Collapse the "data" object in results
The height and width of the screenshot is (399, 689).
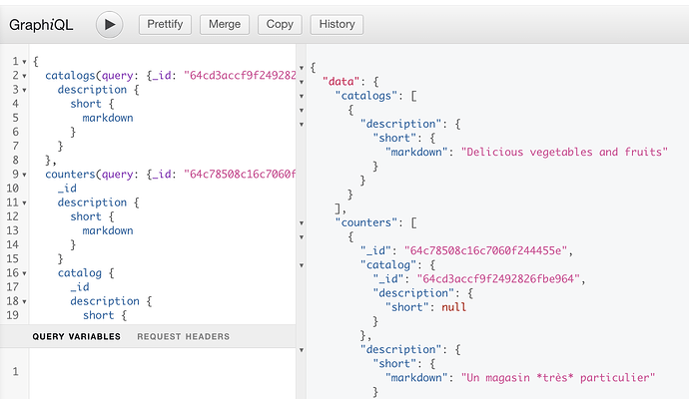303,82
